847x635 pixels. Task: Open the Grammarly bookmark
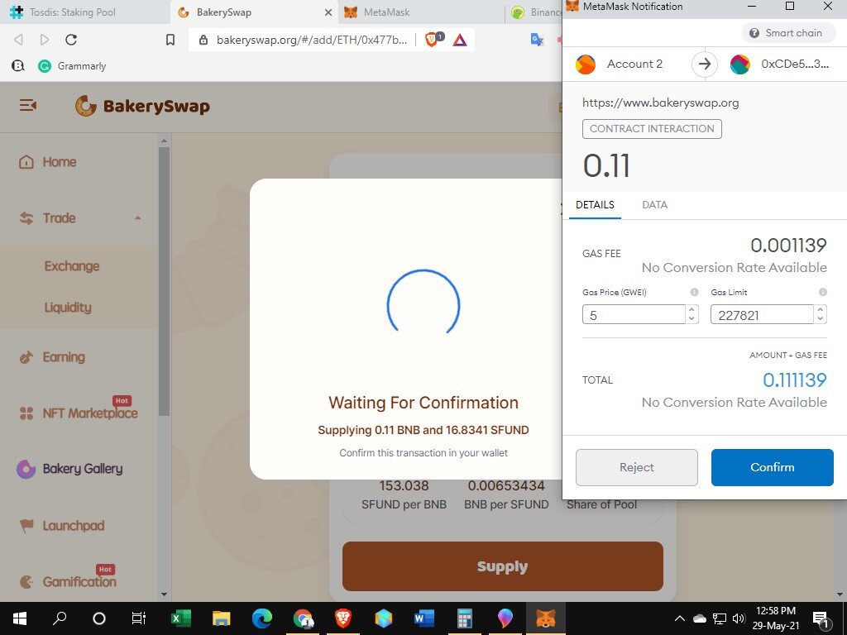tap(72, 66)
